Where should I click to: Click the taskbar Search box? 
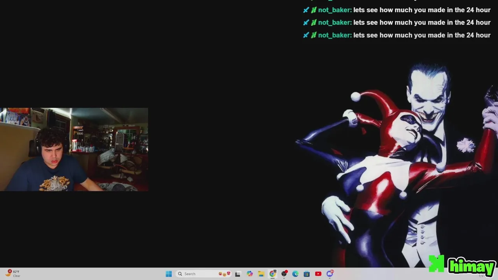(203, 274)
